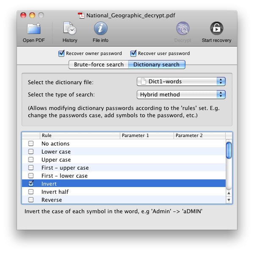Select the Dictionary search tab
The image size is (254, 253).
tap(157, 65)
